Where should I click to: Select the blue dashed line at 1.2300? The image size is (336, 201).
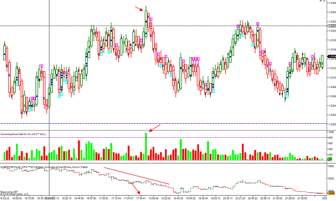pyautogui.click(x=163, y=124)
